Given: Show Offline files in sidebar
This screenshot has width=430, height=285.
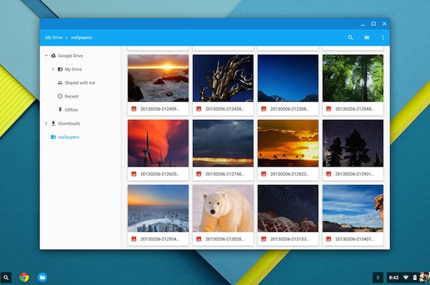Looking at the screenshot, I should (x=71, y=110).
